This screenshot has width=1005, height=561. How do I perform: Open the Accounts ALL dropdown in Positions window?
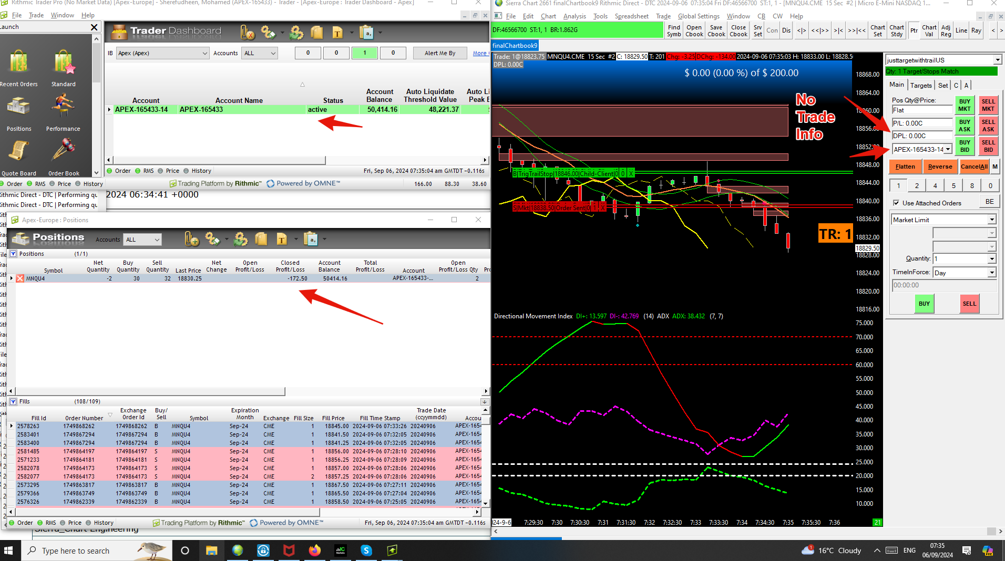[x=142, y=240]
